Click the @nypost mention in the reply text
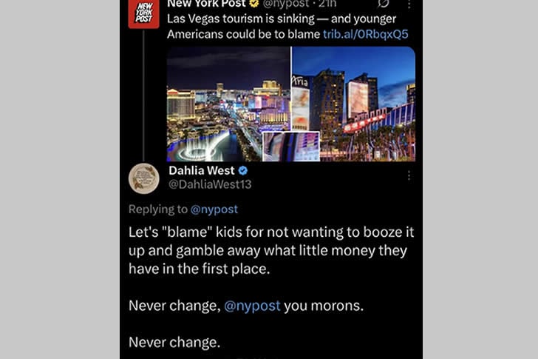This screenshot has width=538, height=359. (252, 306)
